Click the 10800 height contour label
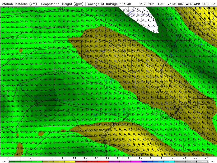 (54, 99)
